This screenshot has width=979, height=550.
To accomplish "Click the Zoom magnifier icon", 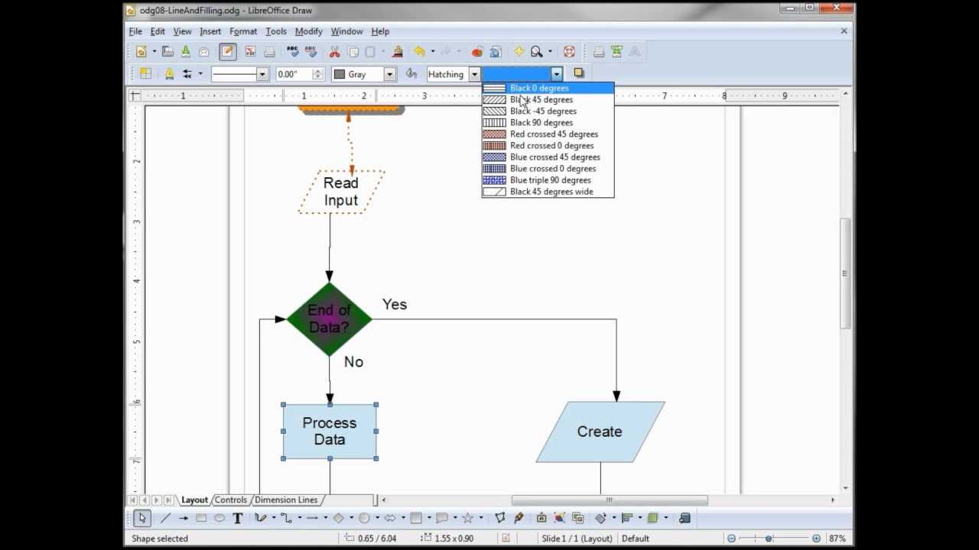I will click(x=537, y=52).
